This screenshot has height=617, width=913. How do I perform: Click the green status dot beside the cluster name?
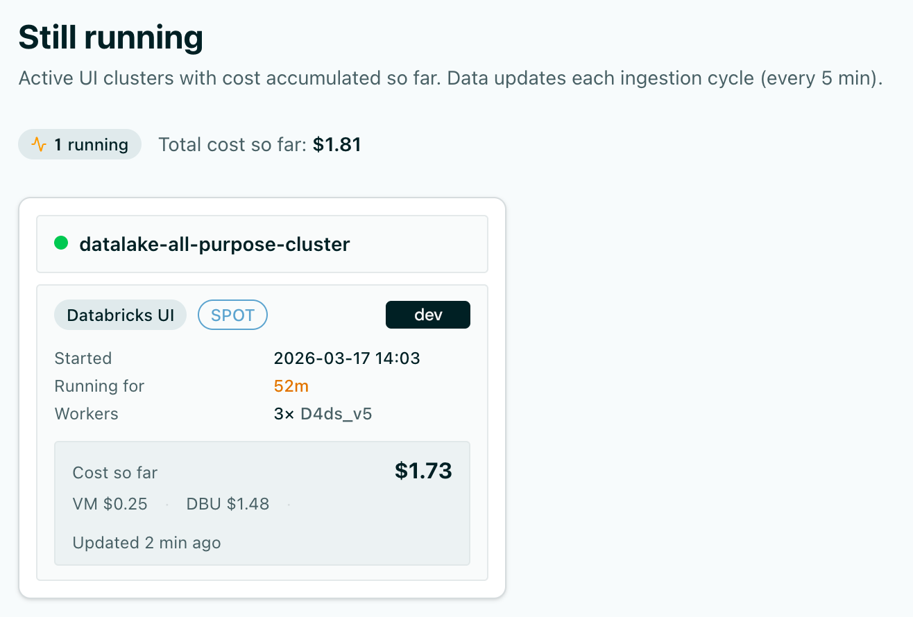[61, 243]
